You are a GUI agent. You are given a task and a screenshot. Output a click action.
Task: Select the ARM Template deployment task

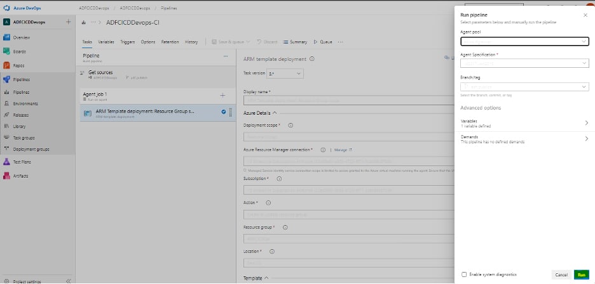158,113
